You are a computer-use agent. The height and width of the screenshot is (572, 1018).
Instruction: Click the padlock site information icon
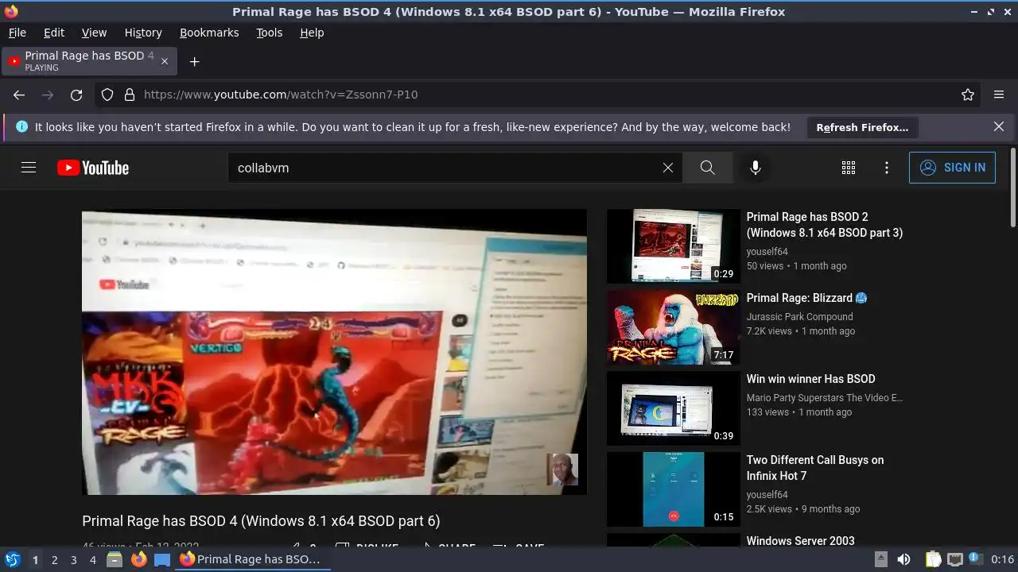pyautogui.click(x=130, y=95)
